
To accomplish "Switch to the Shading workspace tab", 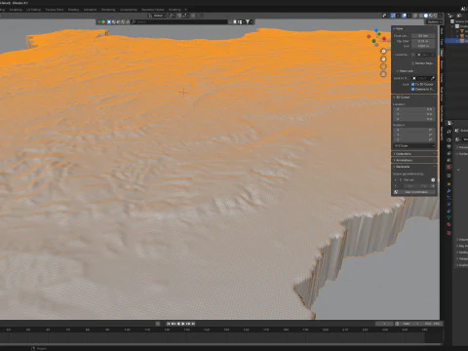I will click(73, 10).
